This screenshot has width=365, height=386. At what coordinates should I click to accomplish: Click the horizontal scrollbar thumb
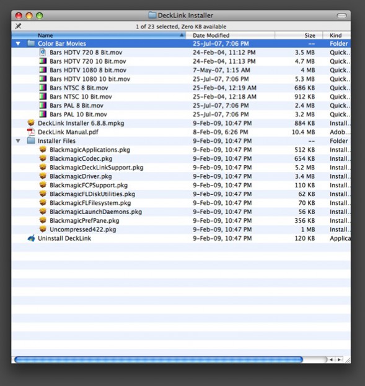[159, 359]
